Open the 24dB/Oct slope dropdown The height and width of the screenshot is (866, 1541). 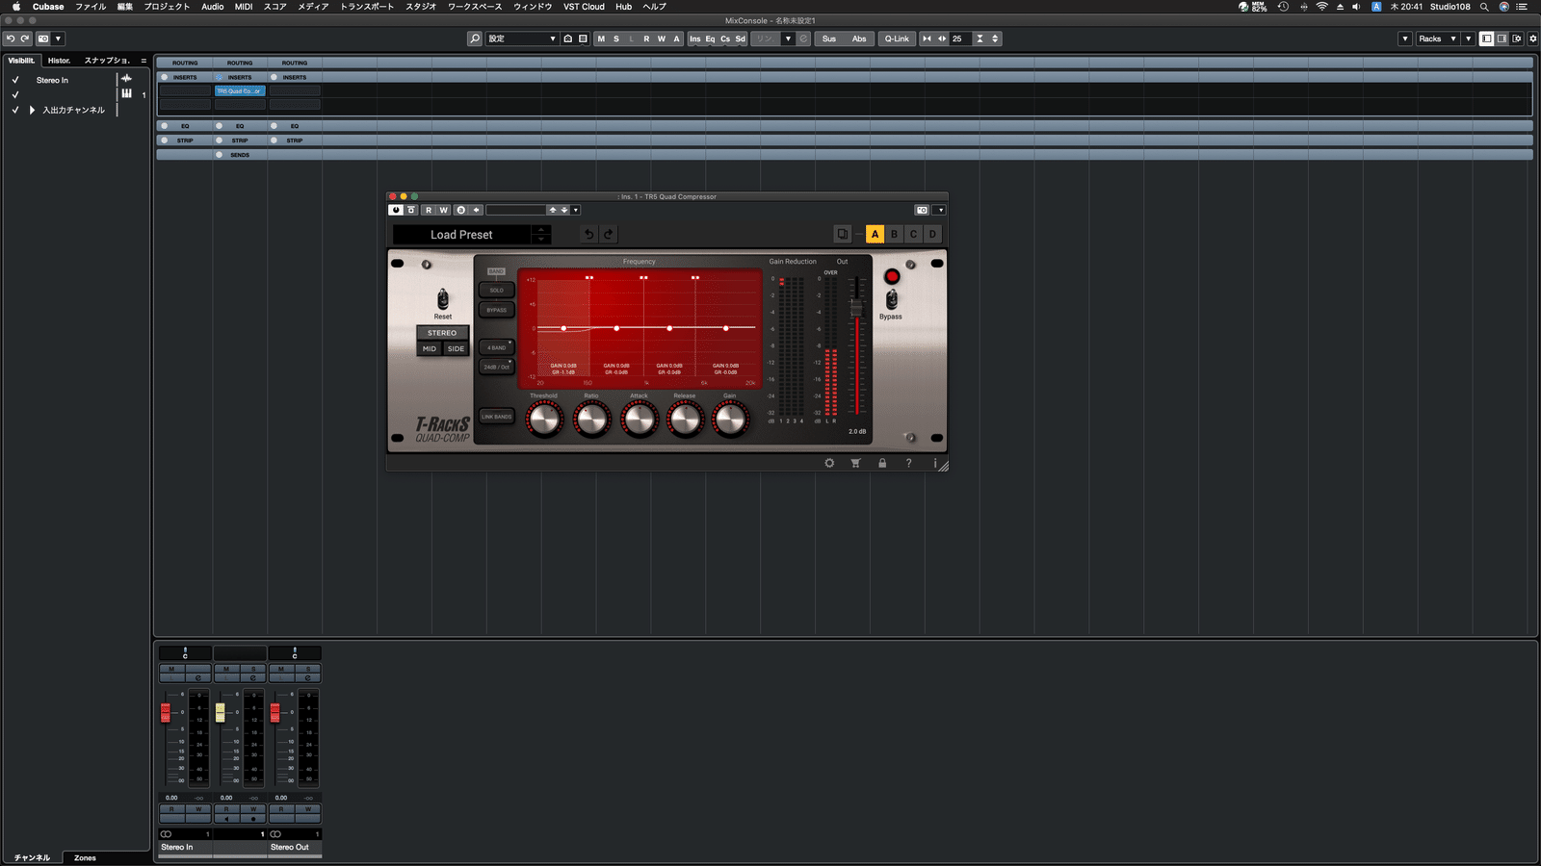tap(497, 367)
